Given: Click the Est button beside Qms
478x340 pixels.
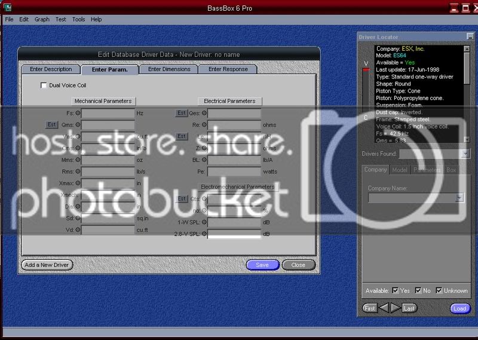Looking at the screenshot, I should pyautogui.click(x=51, y=124).
